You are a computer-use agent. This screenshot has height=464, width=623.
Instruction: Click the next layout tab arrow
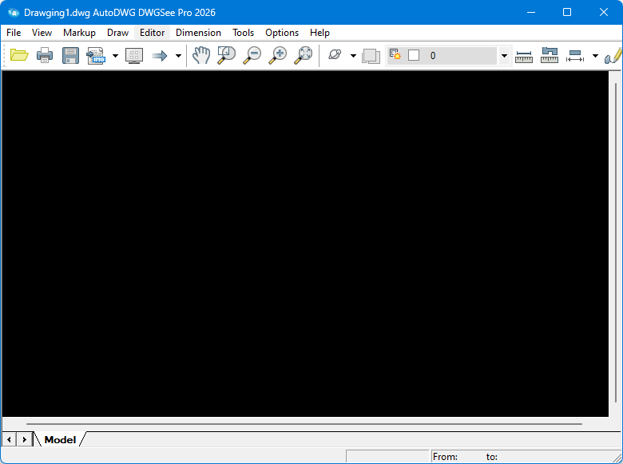25,439
